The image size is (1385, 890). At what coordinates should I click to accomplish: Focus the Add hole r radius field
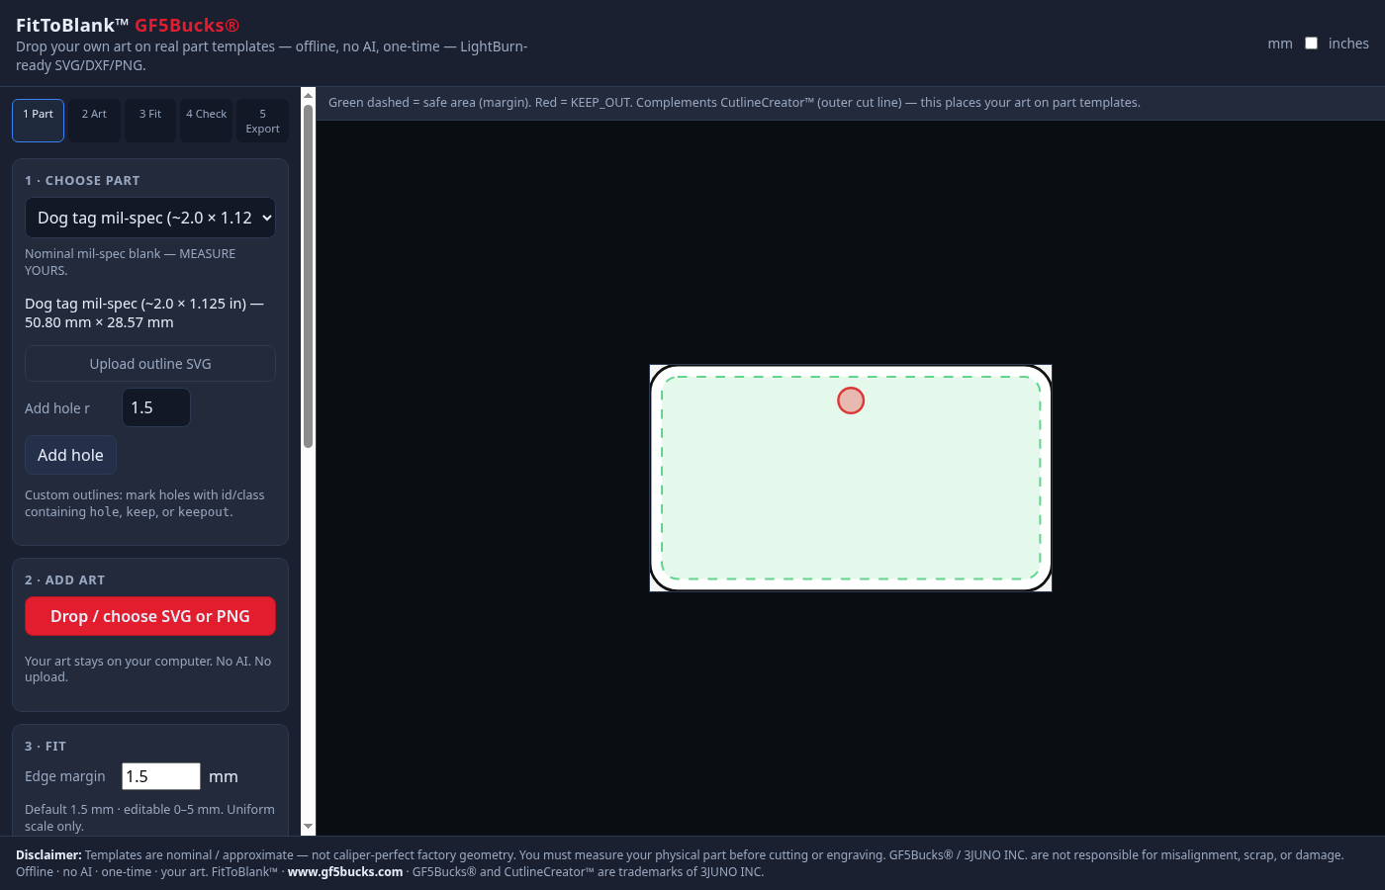tap(156, 407)
